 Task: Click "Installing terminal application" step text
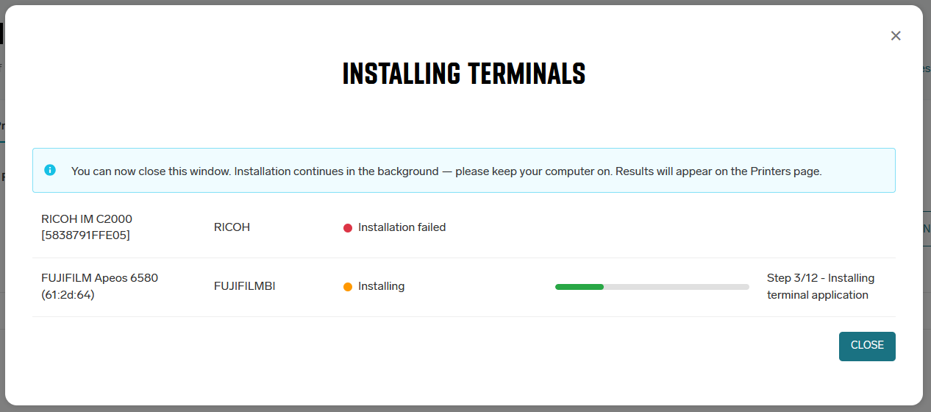817,295
